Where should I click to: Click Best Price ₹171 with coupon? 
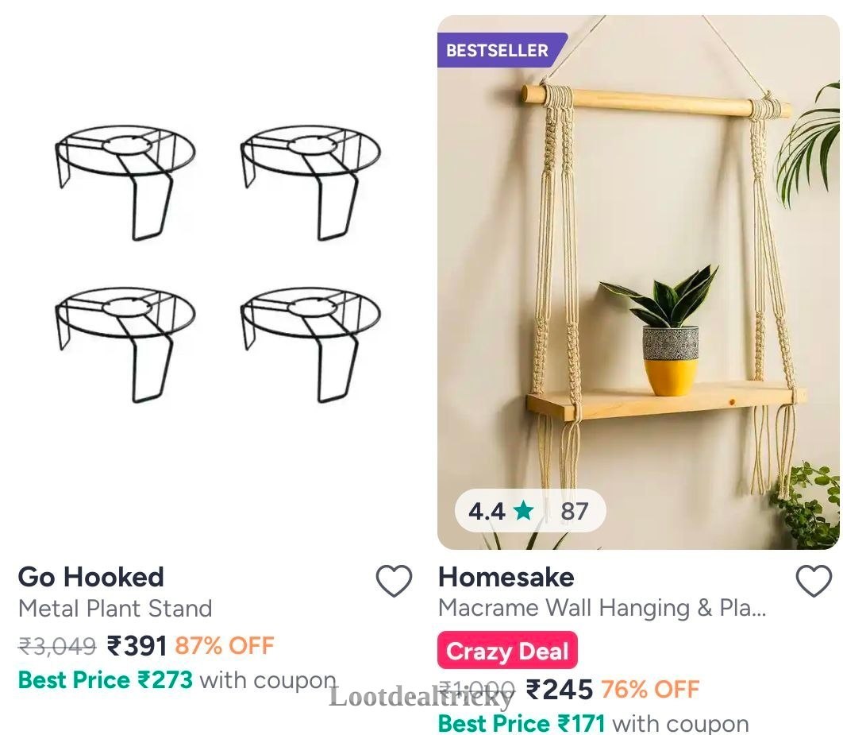click(594, 724)
